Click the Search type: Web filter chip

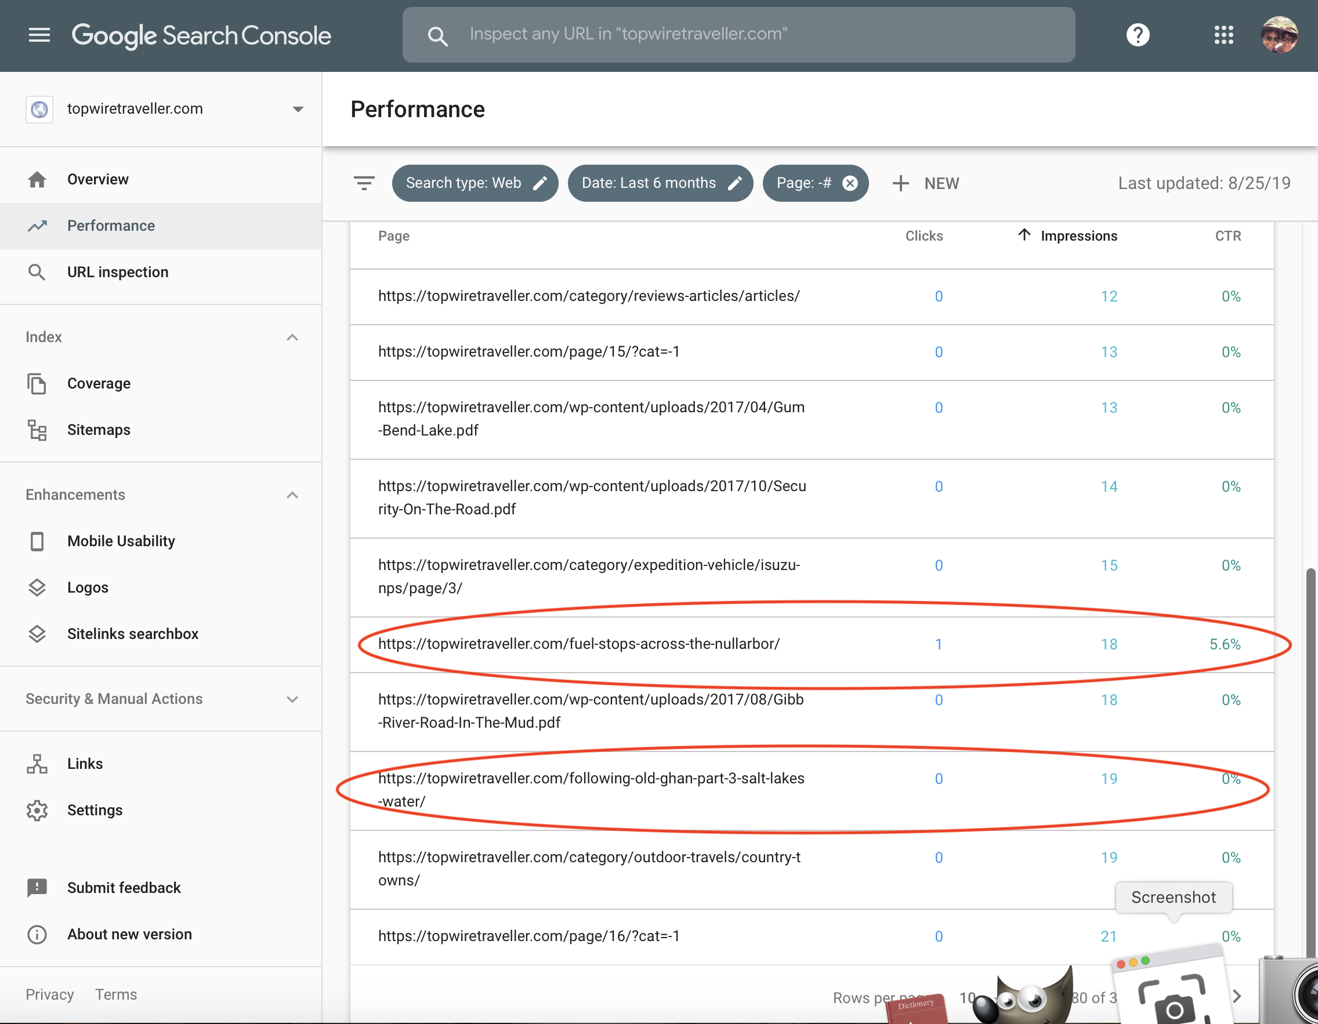click(475, 183)
